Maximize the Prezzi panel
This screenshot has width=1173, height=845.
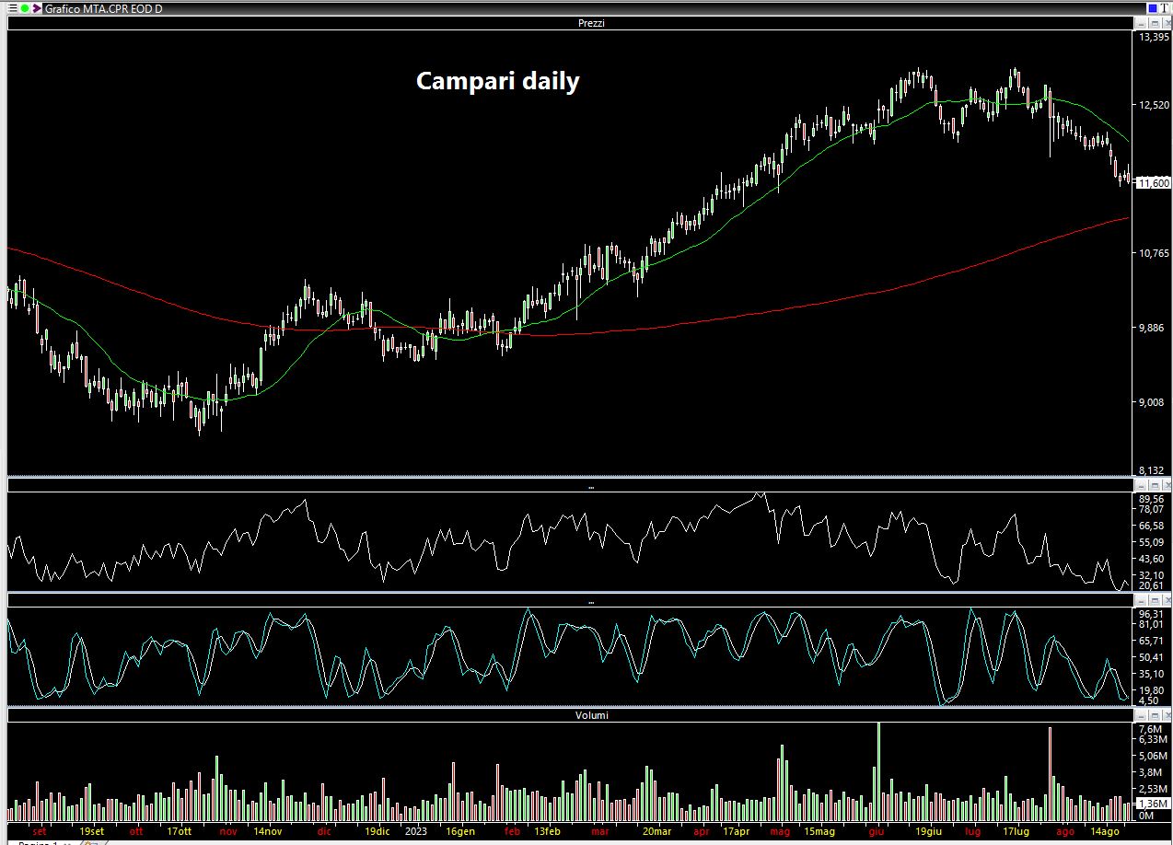pyautogui.click(x=1153, y=23)
